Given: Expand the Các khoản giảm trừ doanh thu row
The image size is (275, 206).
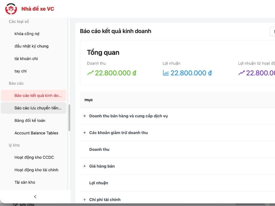Looking at the screenshot, I should pyautogui.click(x=85, y=133).
